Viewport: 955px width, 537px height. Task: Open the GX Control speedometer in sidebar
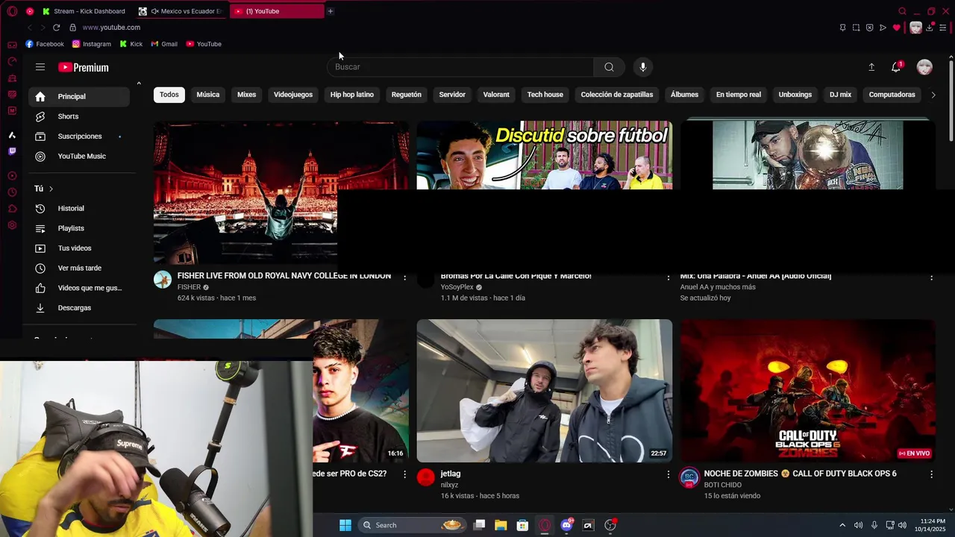(12, 61)
